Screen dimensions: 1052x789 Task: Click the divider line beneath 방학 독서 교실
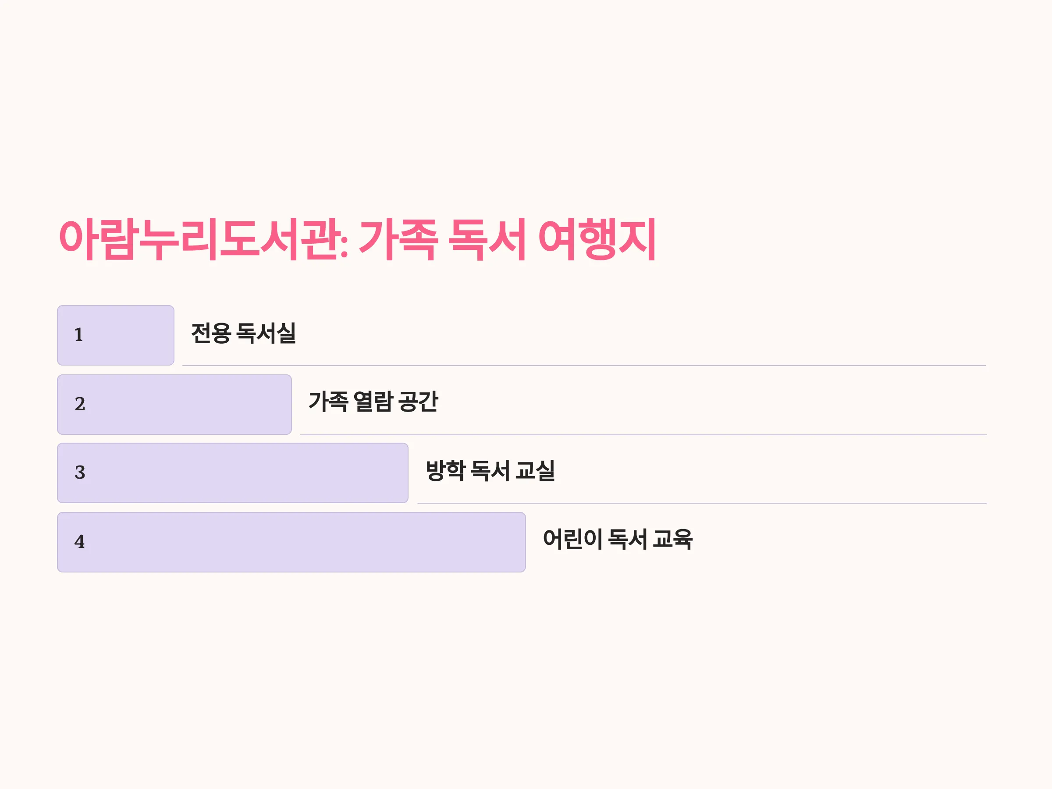click(x=702, y=503)
